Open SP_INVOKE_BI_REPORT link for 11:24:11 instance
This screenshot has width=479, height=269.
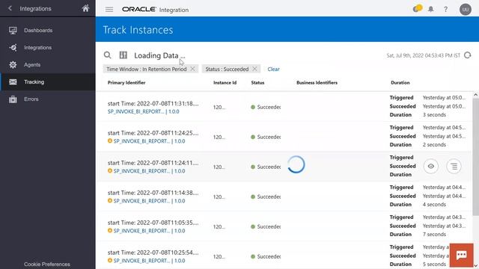(x=149, y=171)
